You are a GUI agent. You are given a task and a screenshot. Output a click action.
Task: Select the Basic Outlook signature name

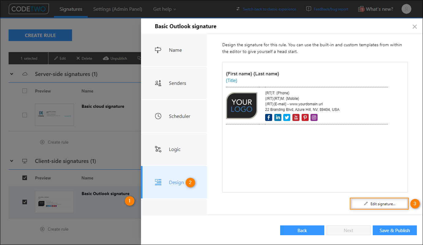coord(105,194)
